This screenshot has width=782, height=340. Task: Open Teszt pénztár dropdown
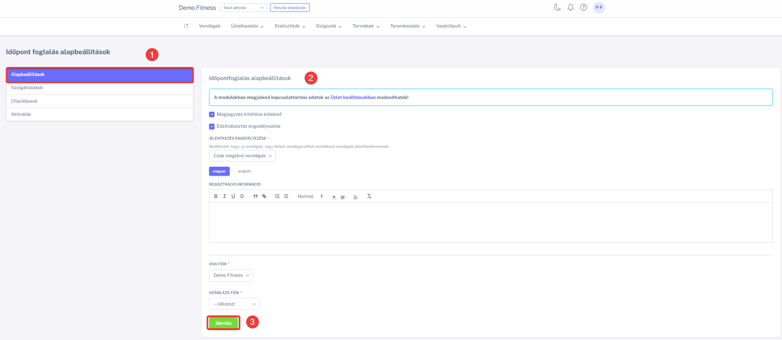click(244, 8)
